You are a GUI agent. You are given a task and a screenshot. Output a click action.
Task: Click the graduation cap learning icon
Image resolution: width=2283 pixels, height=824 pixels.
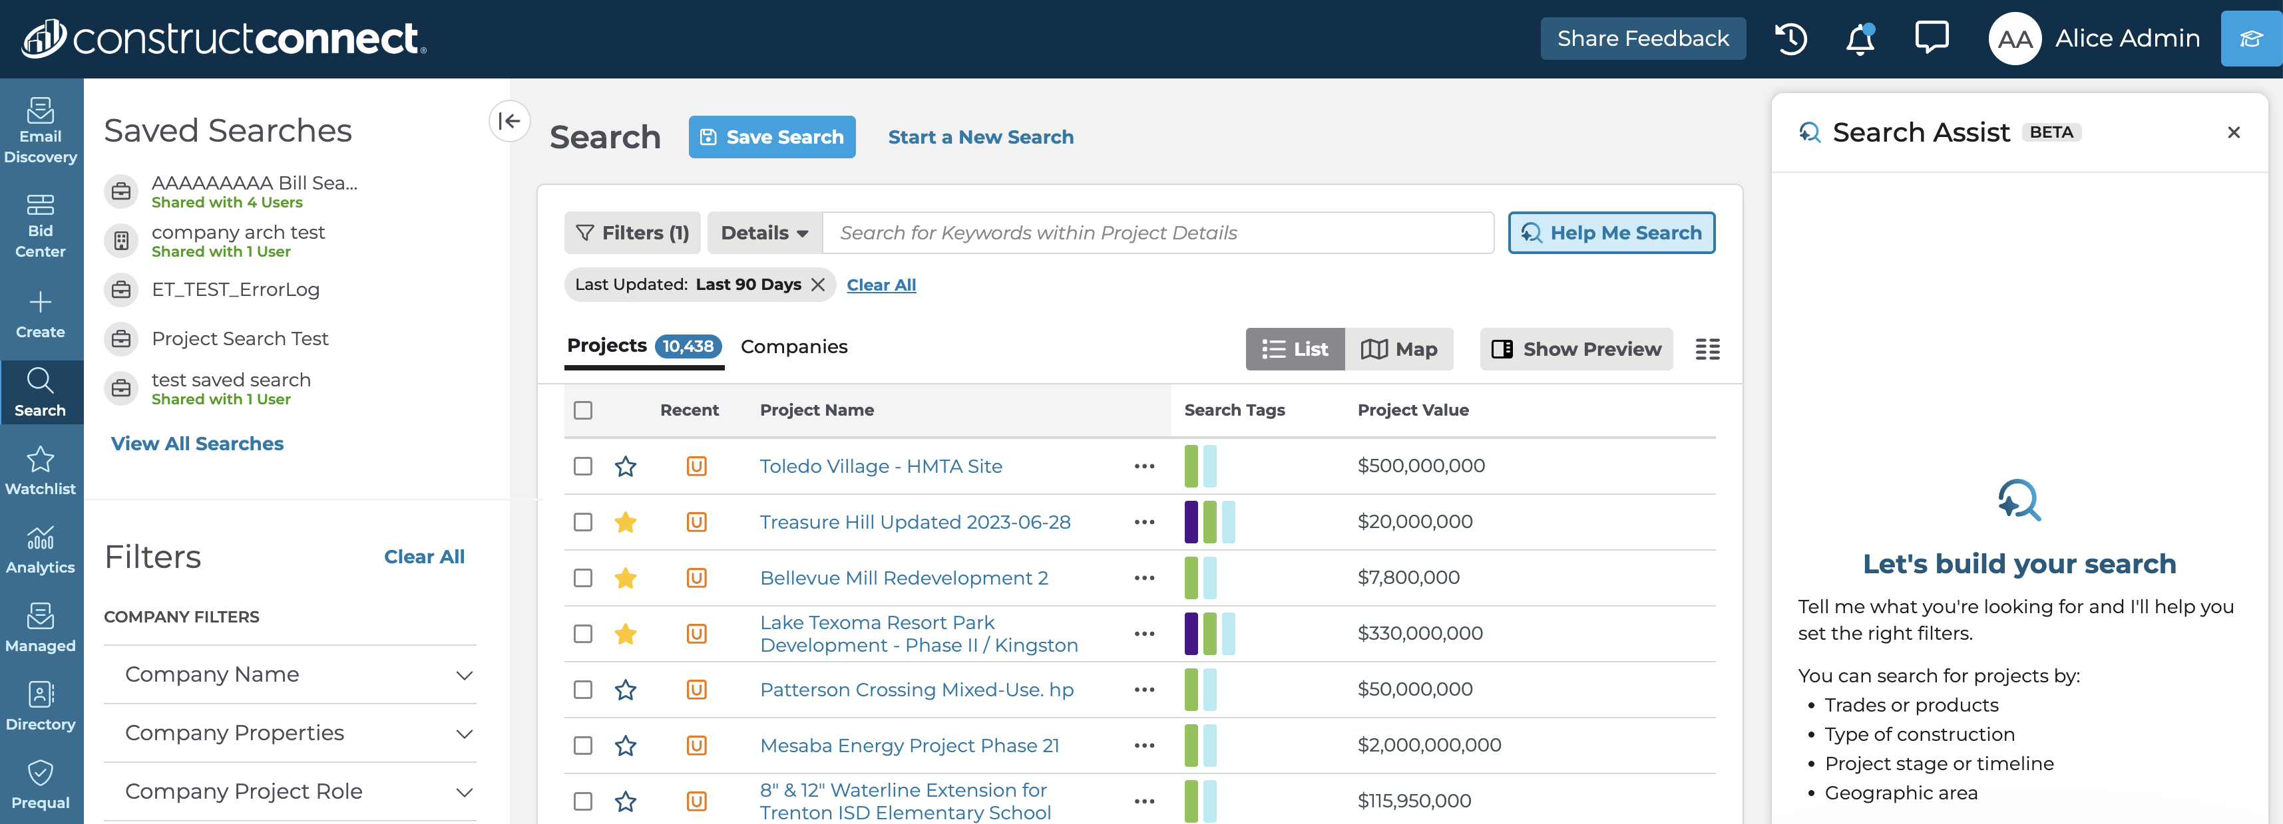pyautogui.click(x=2251, y=39)
